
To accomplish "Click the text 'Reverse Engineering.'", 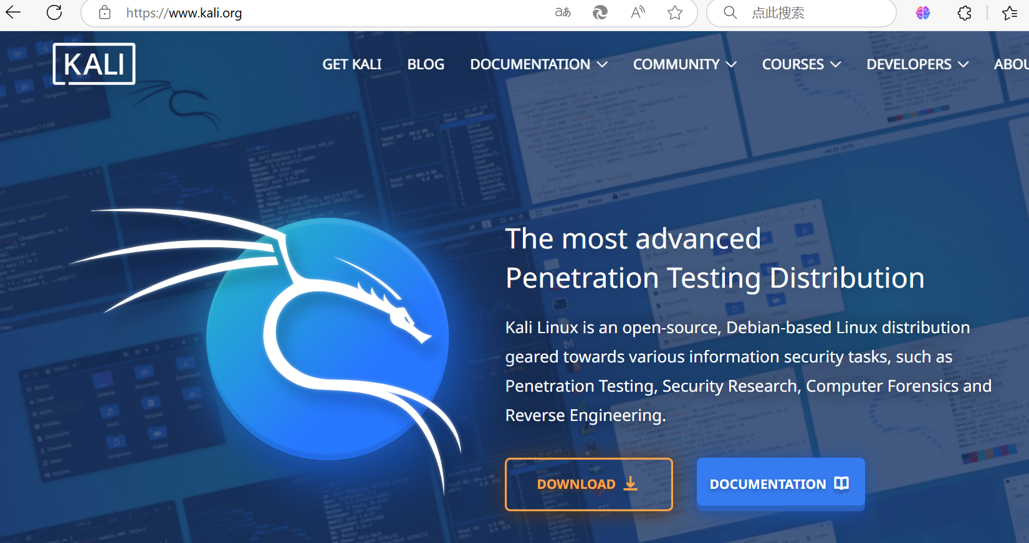I will [586, 415].
